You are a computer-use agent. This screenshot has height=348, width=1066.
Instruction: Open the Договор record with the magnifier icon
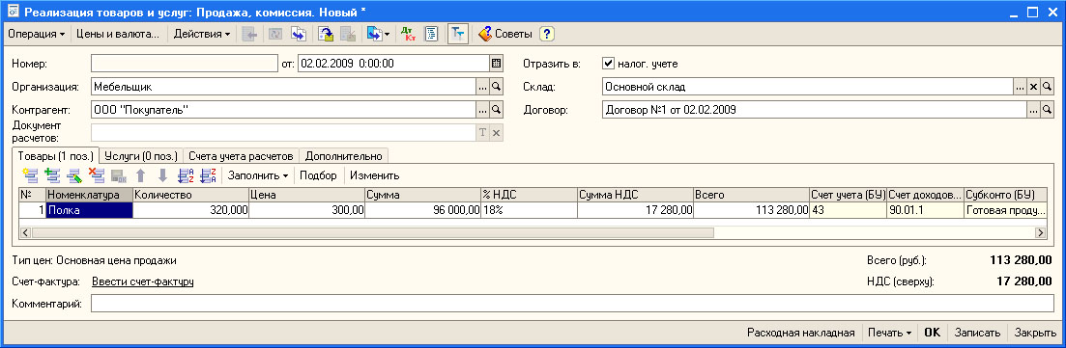point(1047,109)
